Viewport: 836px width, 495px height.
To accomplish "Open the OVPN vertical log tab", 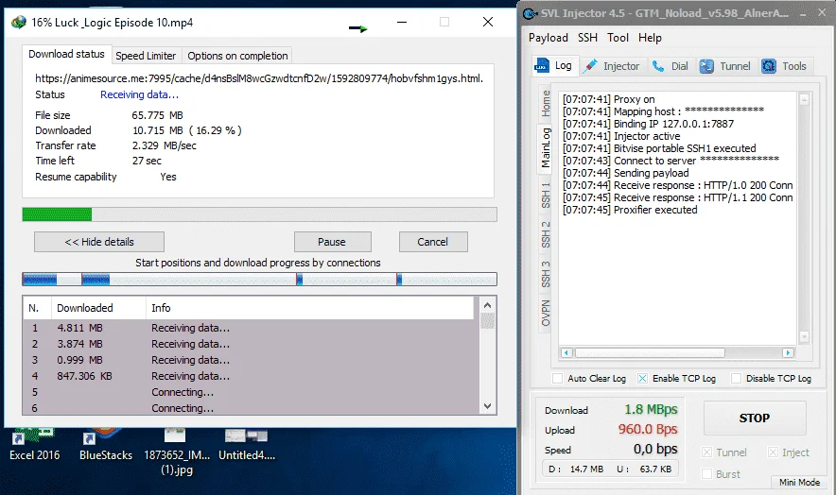I will [x=546, y=314].
